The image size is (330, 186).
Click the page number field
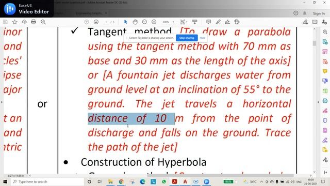coord(106,22)
